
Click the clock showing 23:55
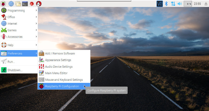click(197, 4)
